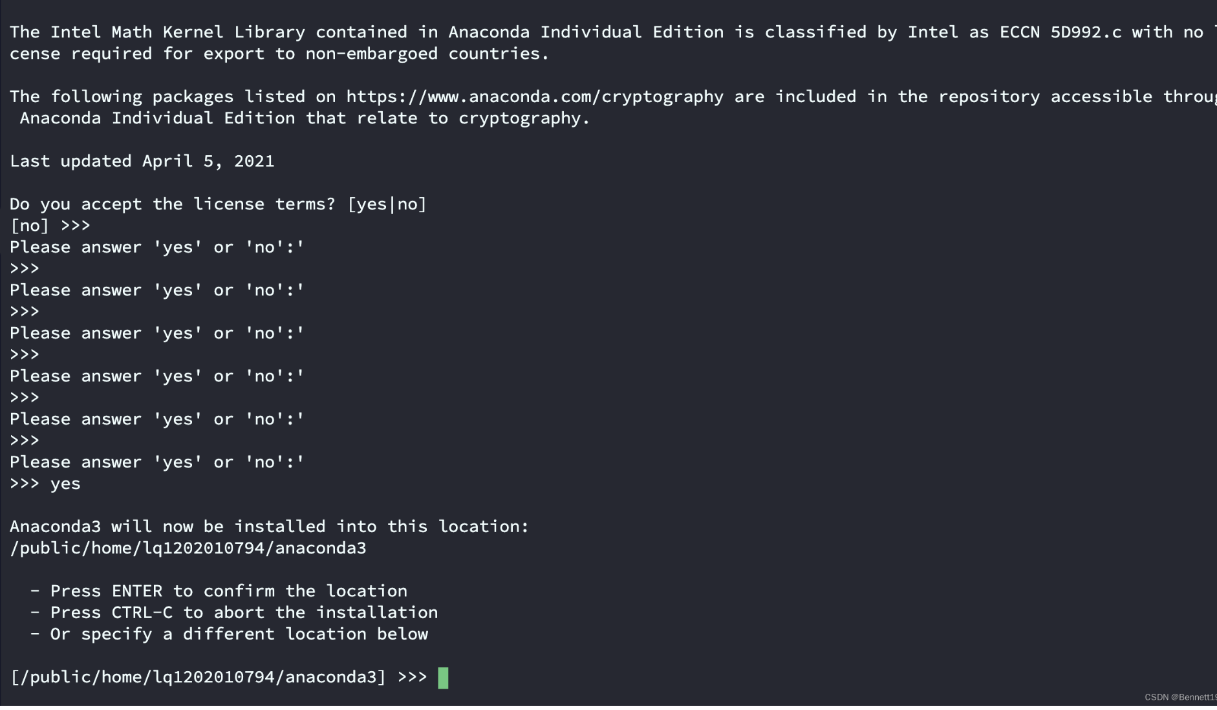
Task: Click the green cursor block at the prompt
Action: pyautogui.click(x=443, y=678)
